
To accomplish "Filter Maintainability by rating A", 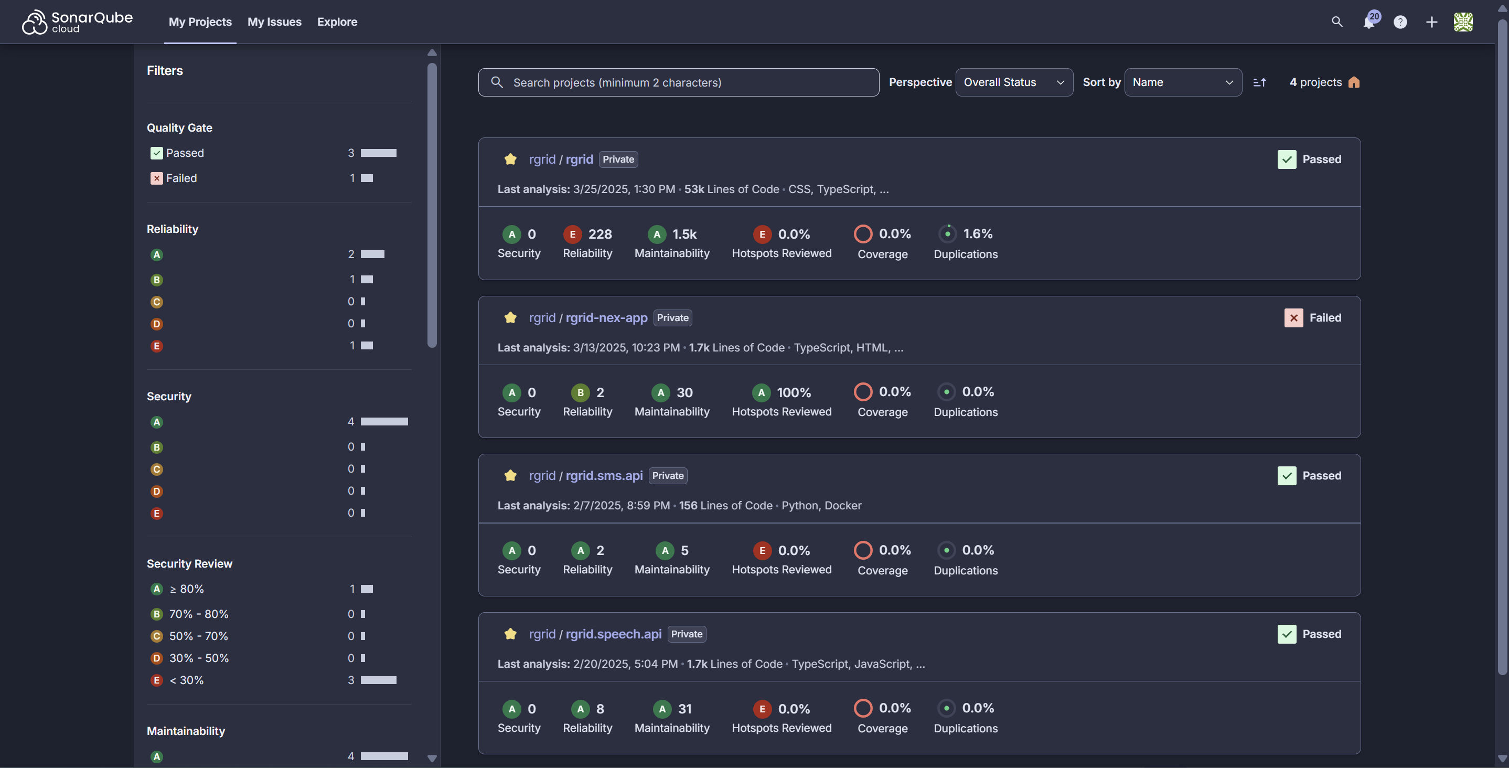I will click(279, 757).
